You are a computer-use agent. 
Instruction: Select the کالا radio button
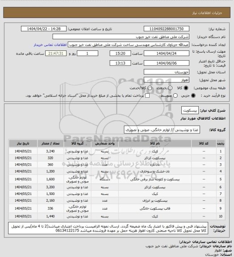[x=186, y=88]
